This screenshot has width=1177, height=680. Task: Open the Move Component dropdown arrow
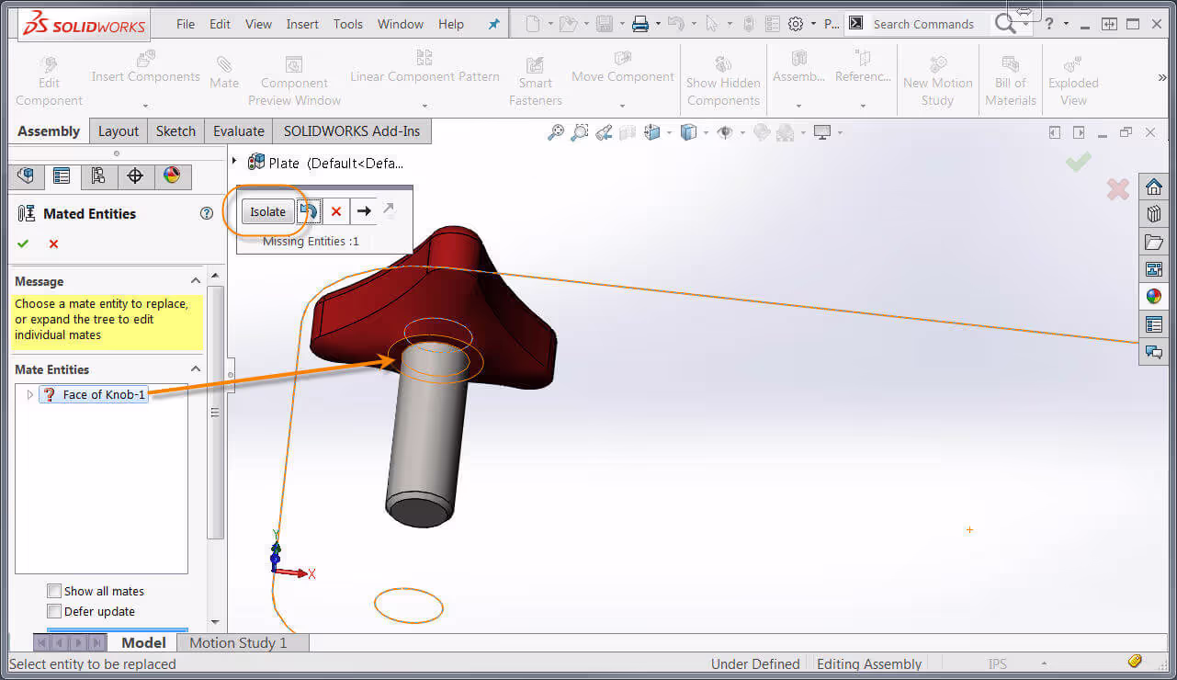click(x=622, y=104)
